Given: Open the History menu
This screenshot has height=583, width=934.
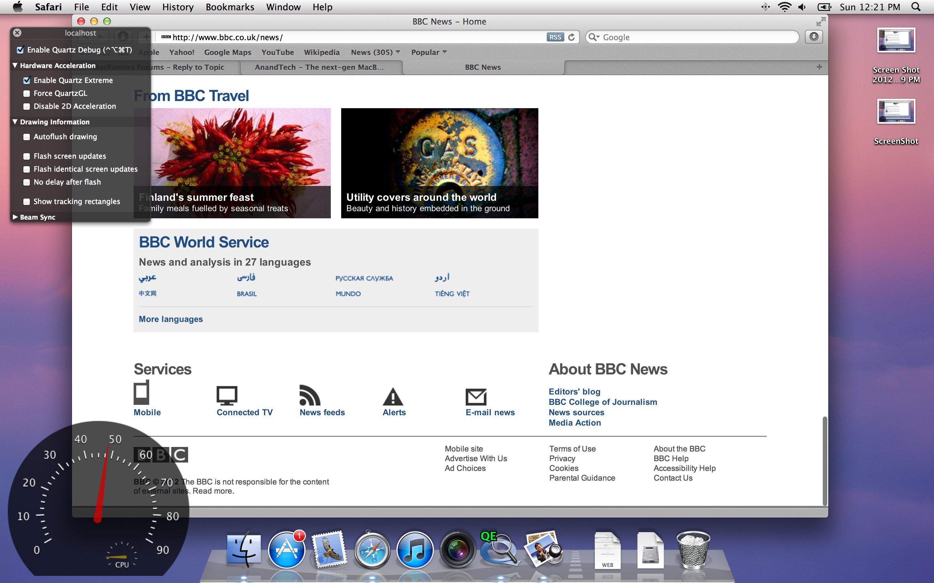Looking at the screenshot, I should [x=177, y=7].
